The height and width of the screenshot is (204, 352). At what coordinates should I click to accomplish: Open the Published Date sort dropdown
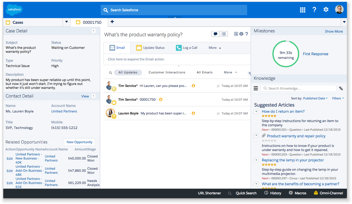tap(315, 98)
